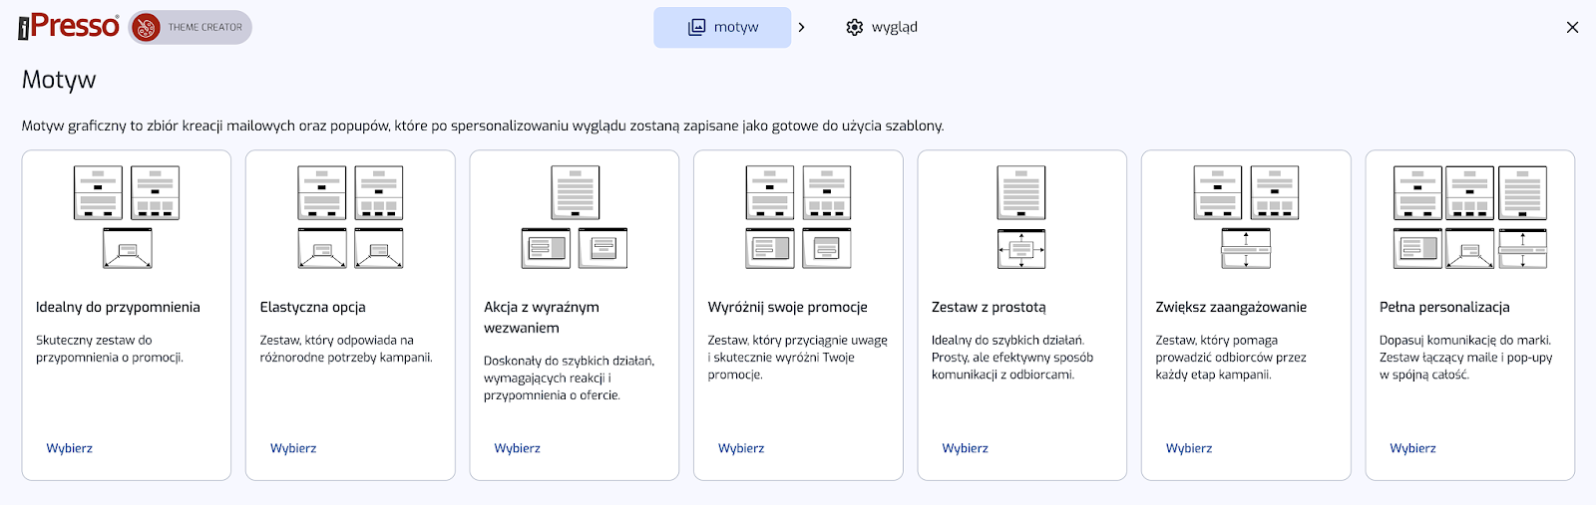Click the Theme Creator palette icon
The width and height of the screenshot is (1596, 505).
pyautogui.click(x=146, y=27)
